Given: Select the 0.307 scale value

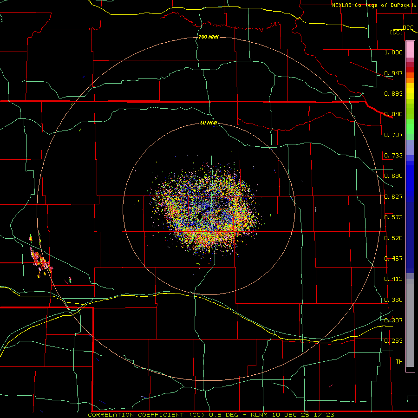Looking at the screenshot, I should [393, 320].
